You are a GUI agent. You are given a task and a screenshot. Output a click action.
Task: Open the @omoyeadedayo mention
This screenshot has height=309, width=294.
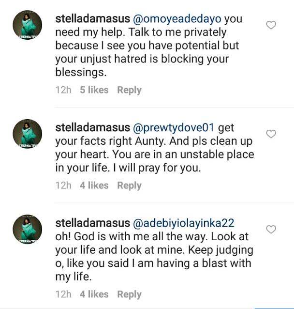[x=183, y=20]
